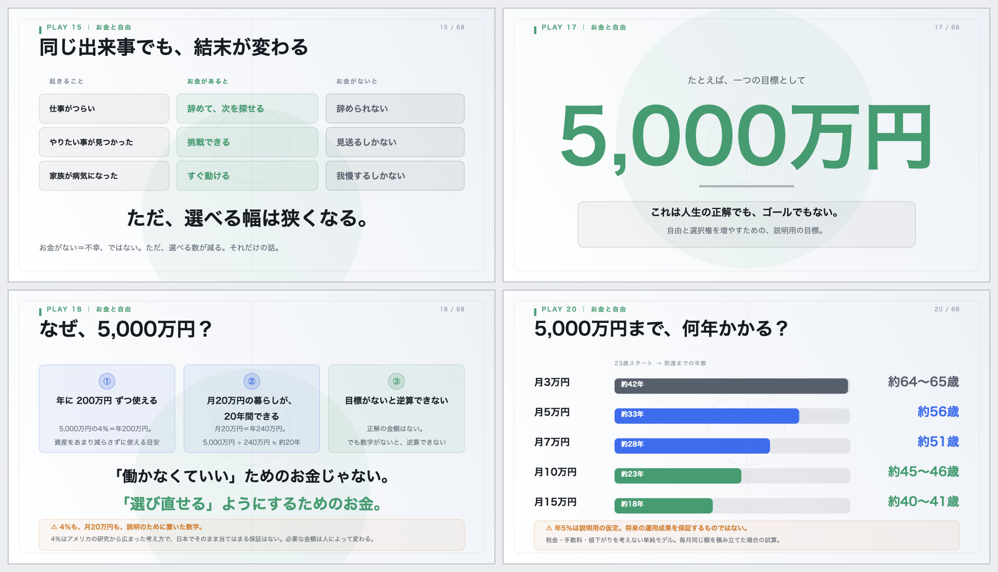Viewport: 998px width, 572px height.
Task: Click the green 辞めて、次を探せる card
Action: point(247,109)
